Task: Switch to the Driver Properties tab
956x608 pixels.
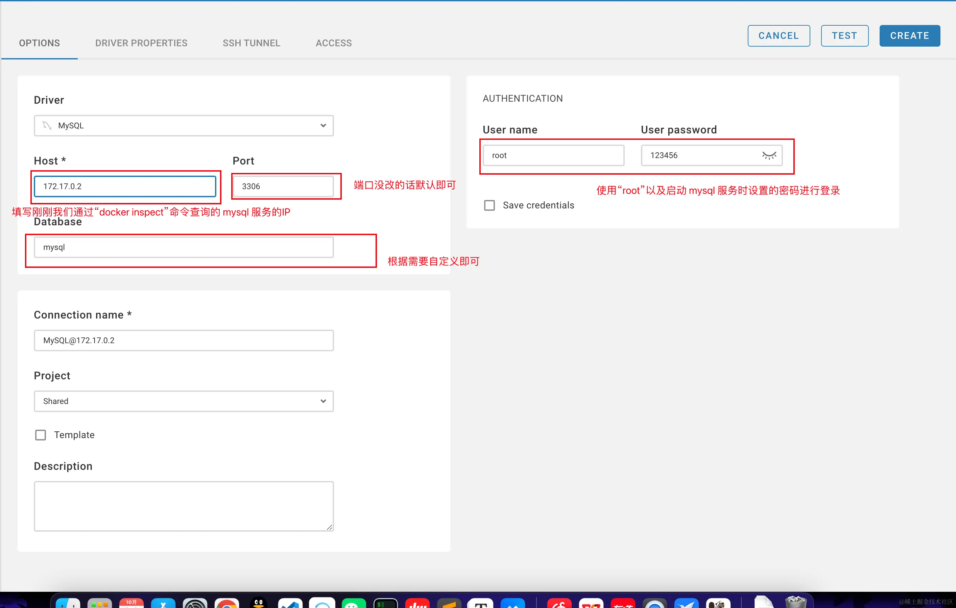Action: click(x=141, y=43)
